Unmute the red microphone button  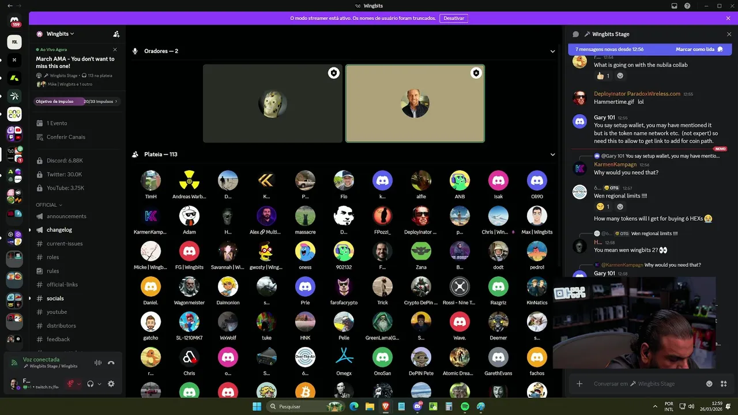point(71,384)
